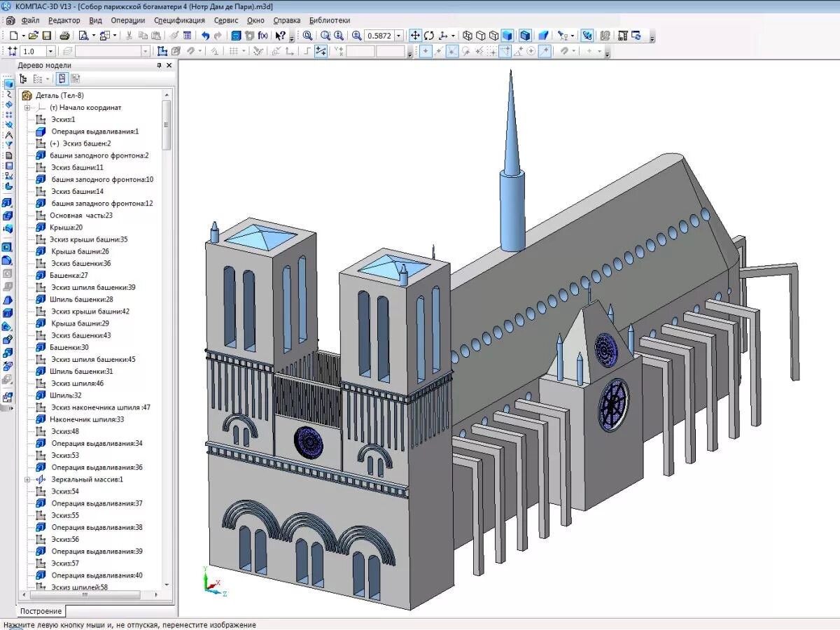Viewport: 840px width, 630px height.
Task: Click the Save document icon
Action: click(47, 36)
